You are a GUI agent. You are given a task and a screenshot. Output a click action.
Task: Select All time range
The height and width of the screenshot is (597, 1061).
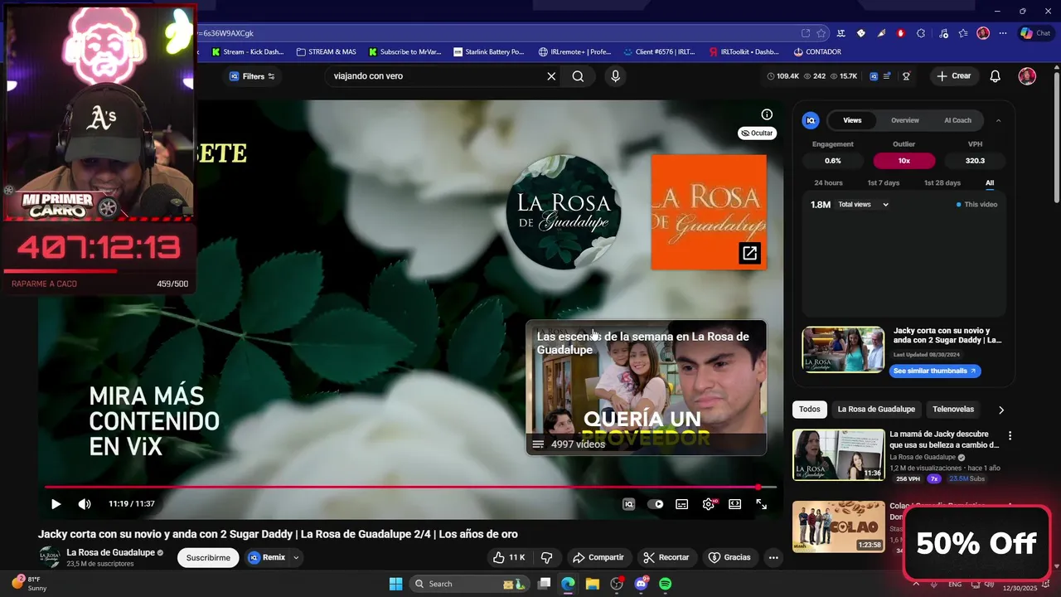point(990,183)
